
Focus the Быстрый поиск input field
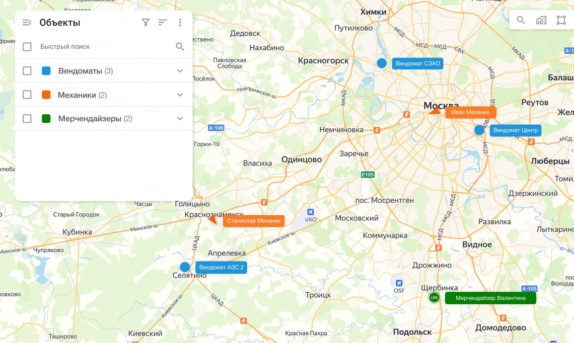(101, 47)
